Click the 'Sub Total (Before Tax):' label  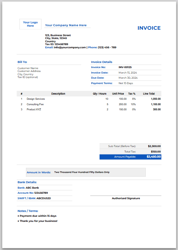[122, 146]
